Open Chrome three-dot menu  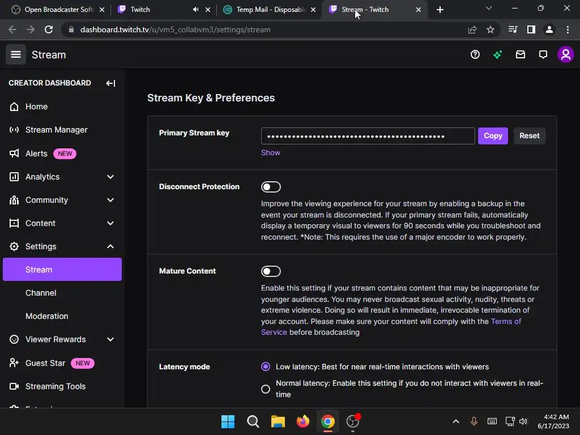pos(568,29)
